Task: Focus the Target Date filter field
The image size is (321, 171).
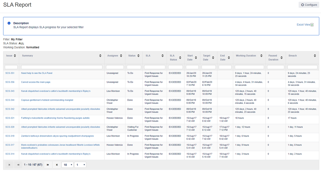Action: click(x=209, y=67)
